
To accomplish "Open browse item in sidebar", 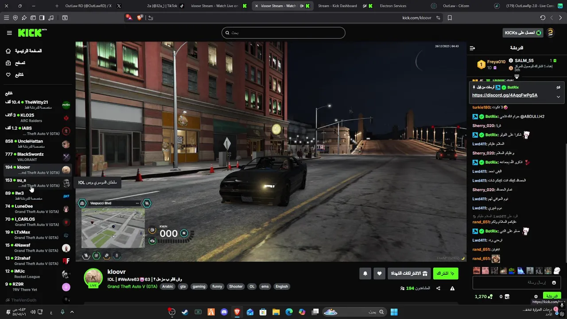I will [16, 63].
